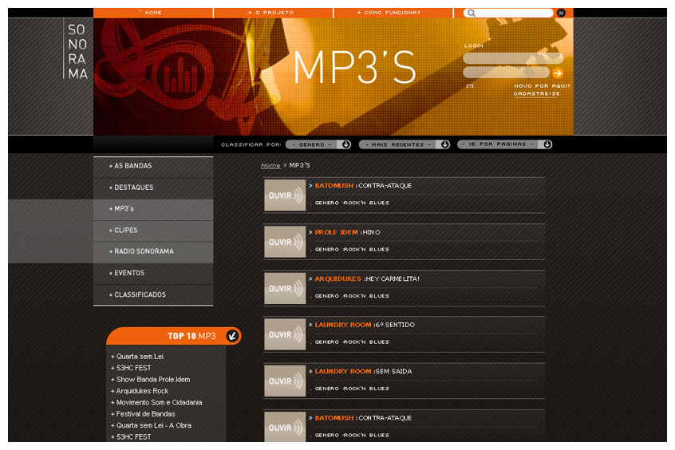
Task: Select Destaques in the sidebar
Action: (153, 187)
